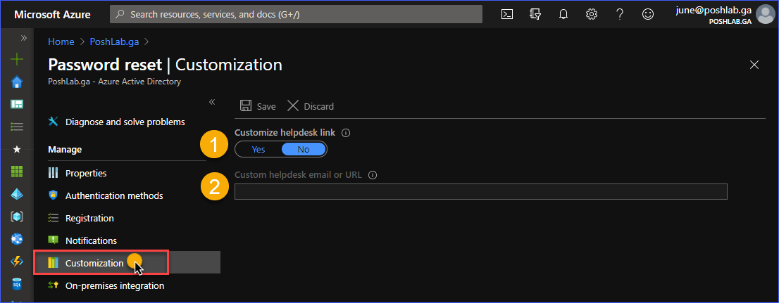Click Microsoft Azure logo text
779x303 pixels.
coord(52,14)
